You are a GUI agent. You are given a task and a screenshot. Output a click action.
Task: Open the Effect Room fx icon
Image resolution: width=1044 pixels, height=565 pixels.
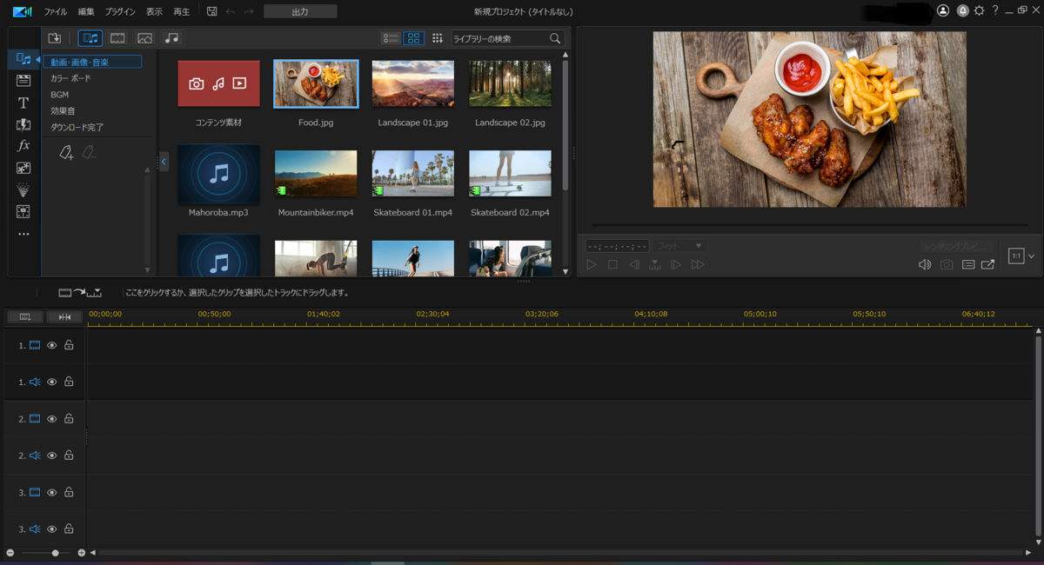tap(23, 146)
